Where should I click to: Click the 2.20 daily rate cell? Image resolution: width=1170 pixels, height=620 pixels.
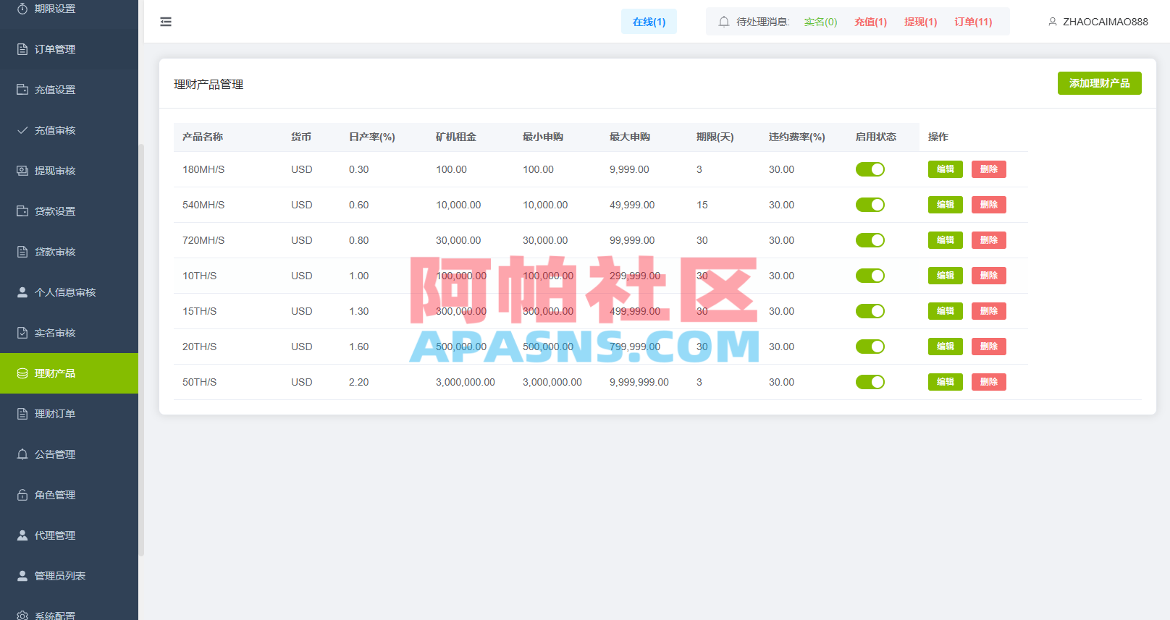coord(359,382)
